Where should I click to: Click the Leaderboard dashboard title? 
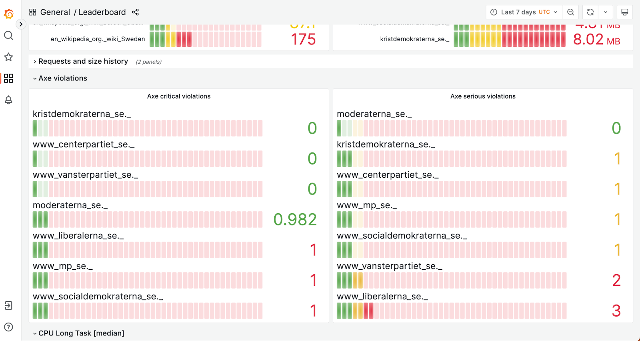click(x=102, y=12)
